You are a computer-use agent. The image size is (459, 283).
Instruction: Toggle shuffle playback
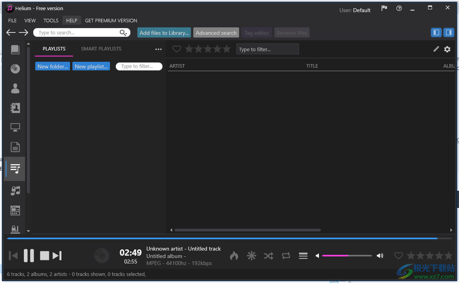tap(268, 256)
